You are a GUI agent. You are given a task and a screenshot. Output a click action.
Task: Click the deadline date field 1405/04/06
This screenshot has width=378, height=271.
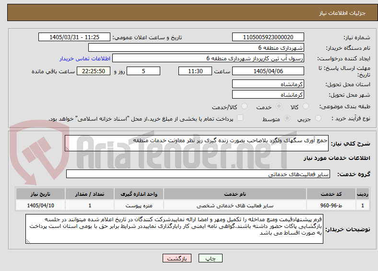pos(268,71)
